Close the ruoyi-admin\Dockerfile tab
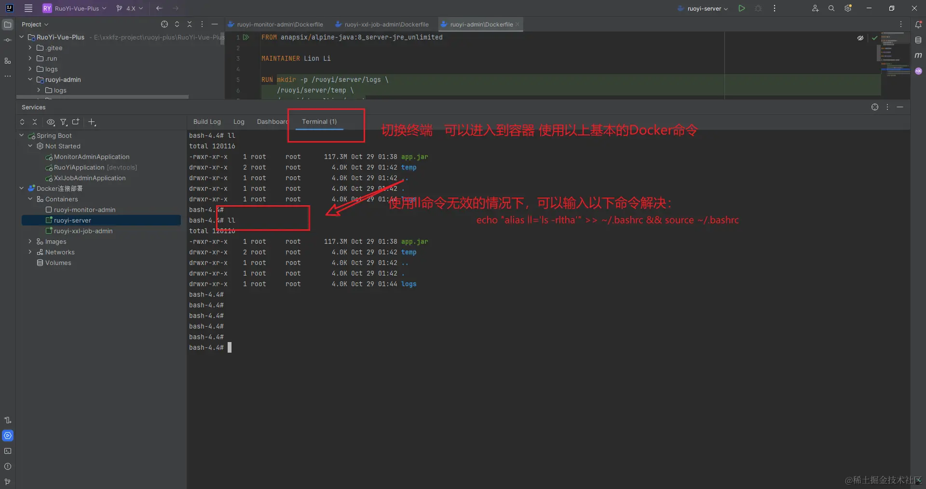Viewport: 926px width, 489px height. [517, 24]
